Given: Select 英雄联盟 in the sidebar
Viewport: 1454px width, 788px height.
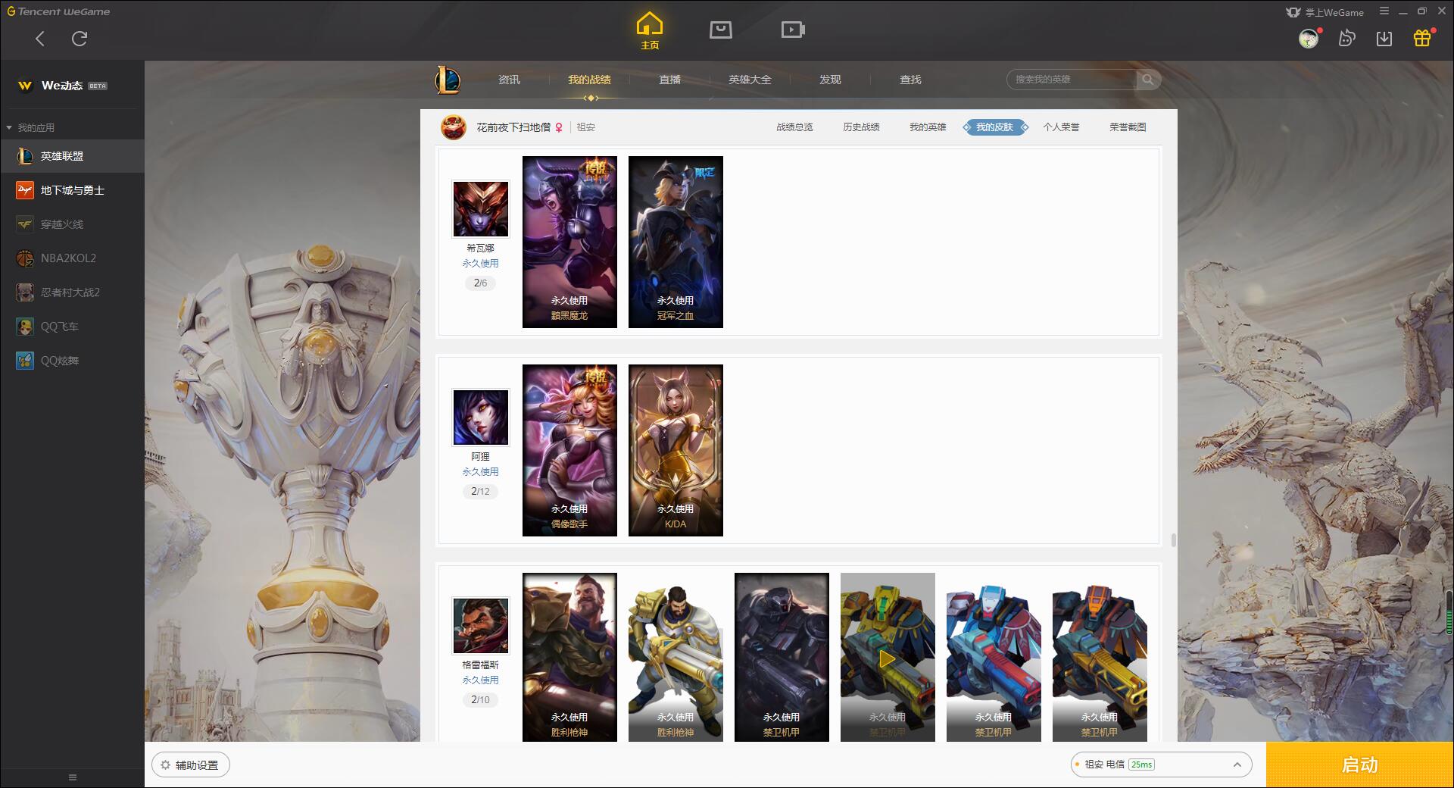Looking at the screenshot, I should click(72, 156).
